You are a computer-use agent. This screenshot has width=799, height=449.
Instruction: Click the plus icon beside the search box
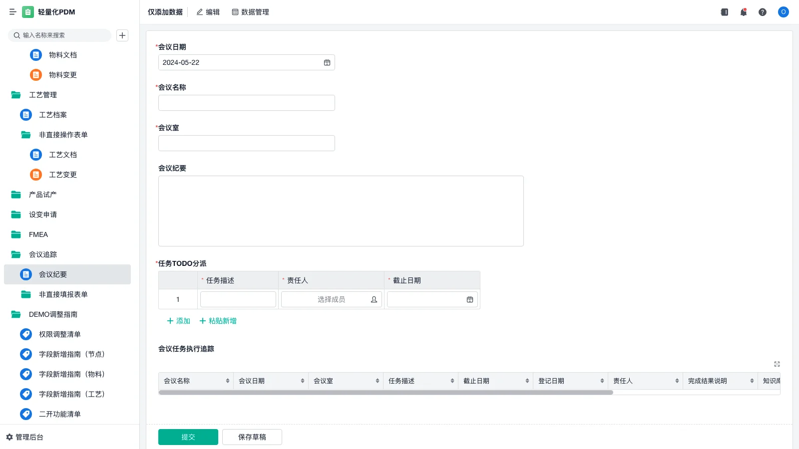coord(122,35)
